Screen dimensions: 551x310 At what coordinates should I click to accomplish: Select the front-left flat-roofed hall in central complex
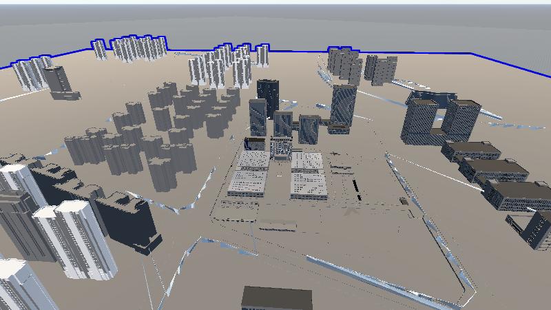[x=248, y=183]
